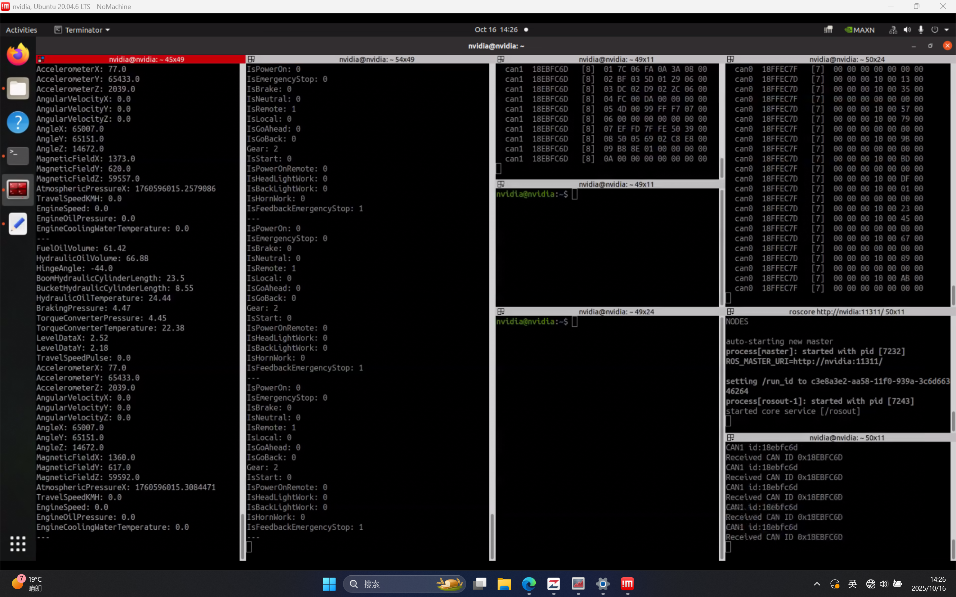Click the Terminator icon in dock
Image resolution: width=956 pixels, height=597 pixels.
coord(18,190)
